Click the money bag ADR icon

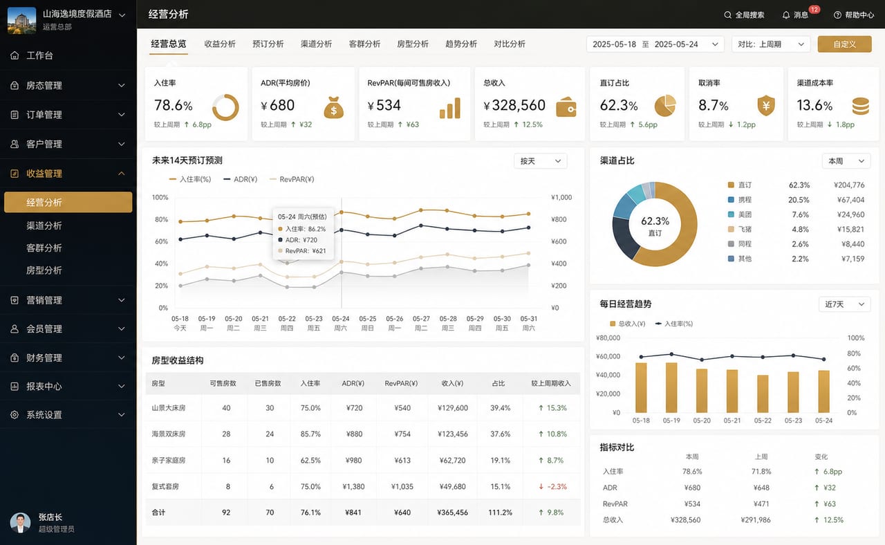[334, 107]
